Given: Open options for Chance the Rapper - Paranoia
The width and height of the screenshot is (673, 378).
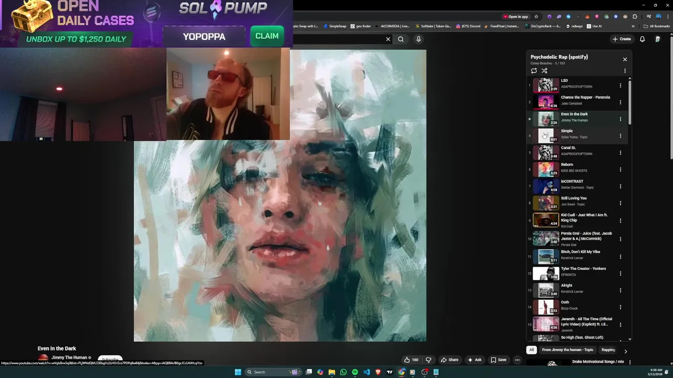Looking at the screenshot, I should point(620,102).
